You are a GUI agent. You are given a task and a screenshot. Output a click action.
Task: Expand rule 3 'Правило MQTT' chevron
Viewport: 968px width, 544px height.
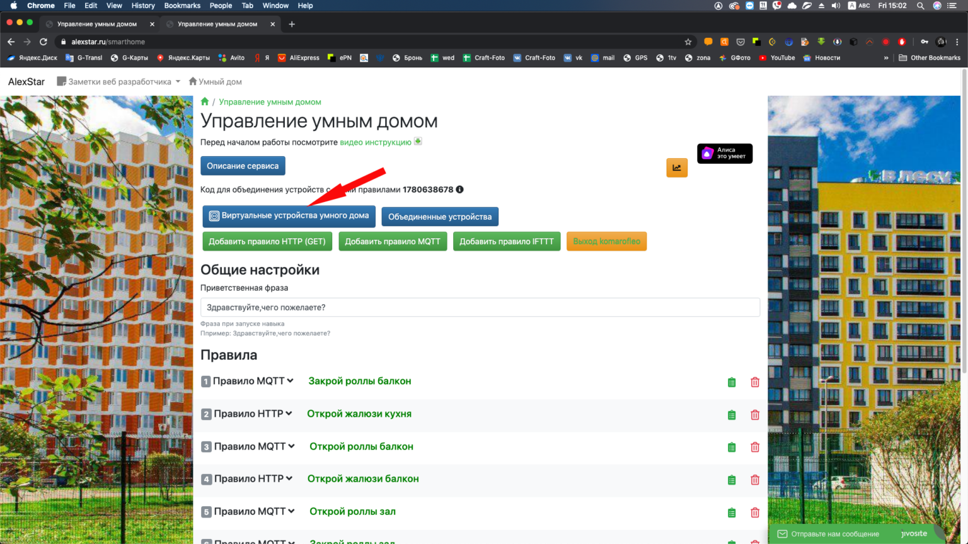point(292,446)
